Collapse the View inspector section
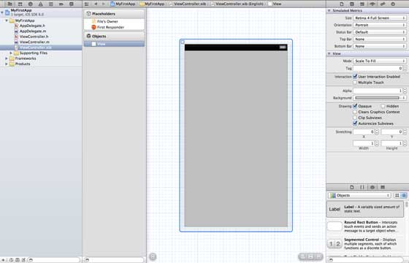The width and height of the screenshot is (409, 263). (x=329, y=53)
